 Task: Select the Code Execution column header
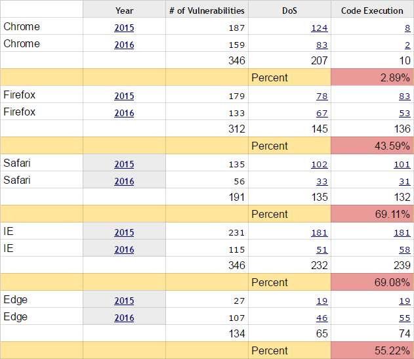pos(372,10)
